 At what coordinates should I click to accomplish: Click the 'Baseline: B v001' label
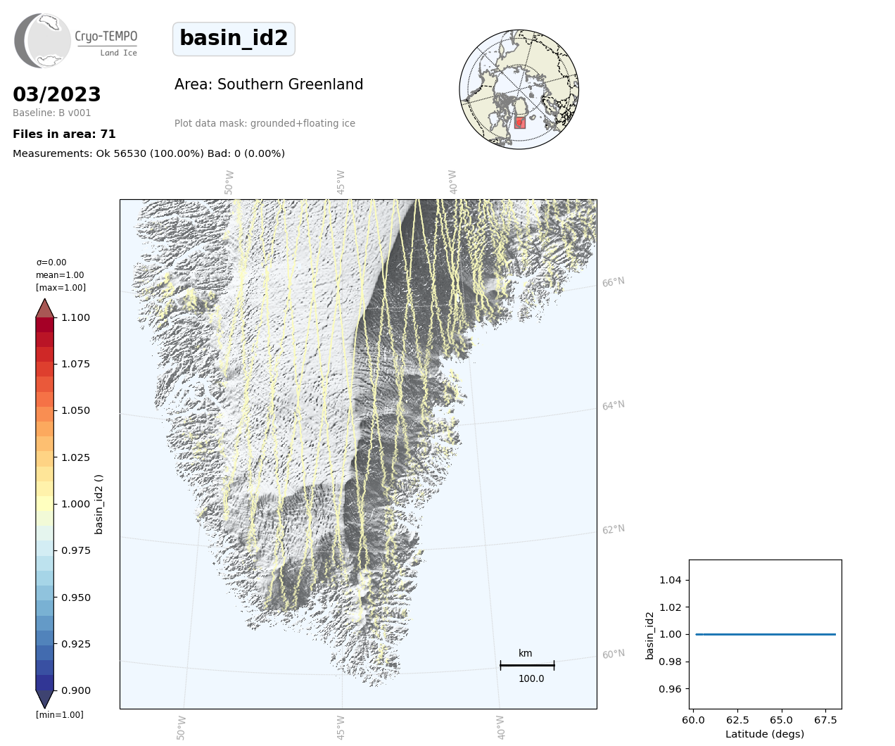point(51,113)
